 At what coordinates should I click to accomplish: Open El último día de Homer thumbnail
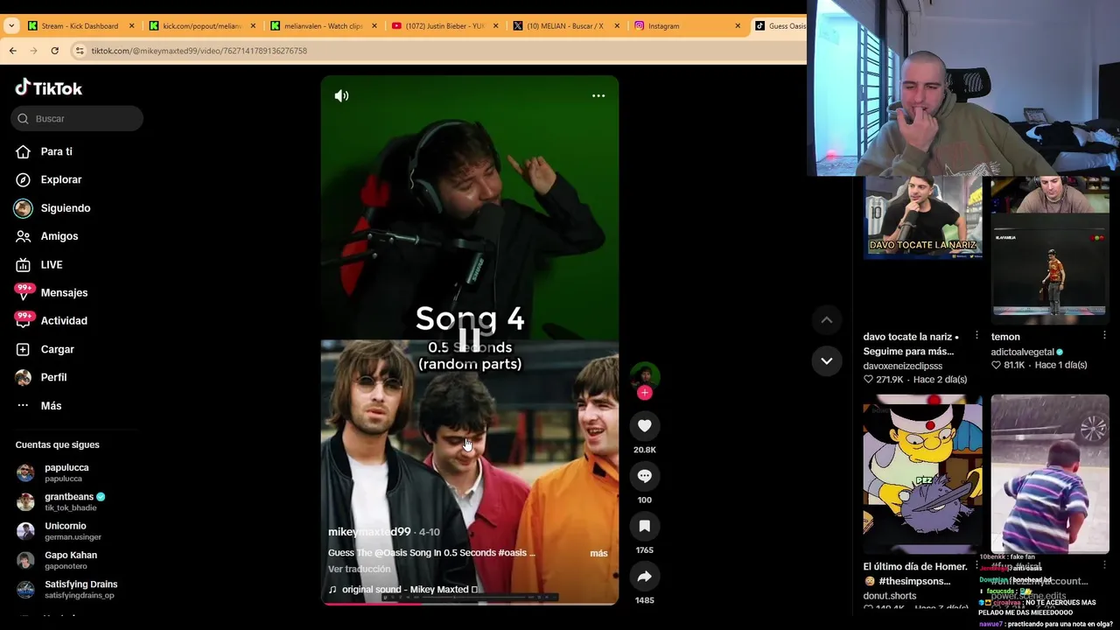coord(922,473)
